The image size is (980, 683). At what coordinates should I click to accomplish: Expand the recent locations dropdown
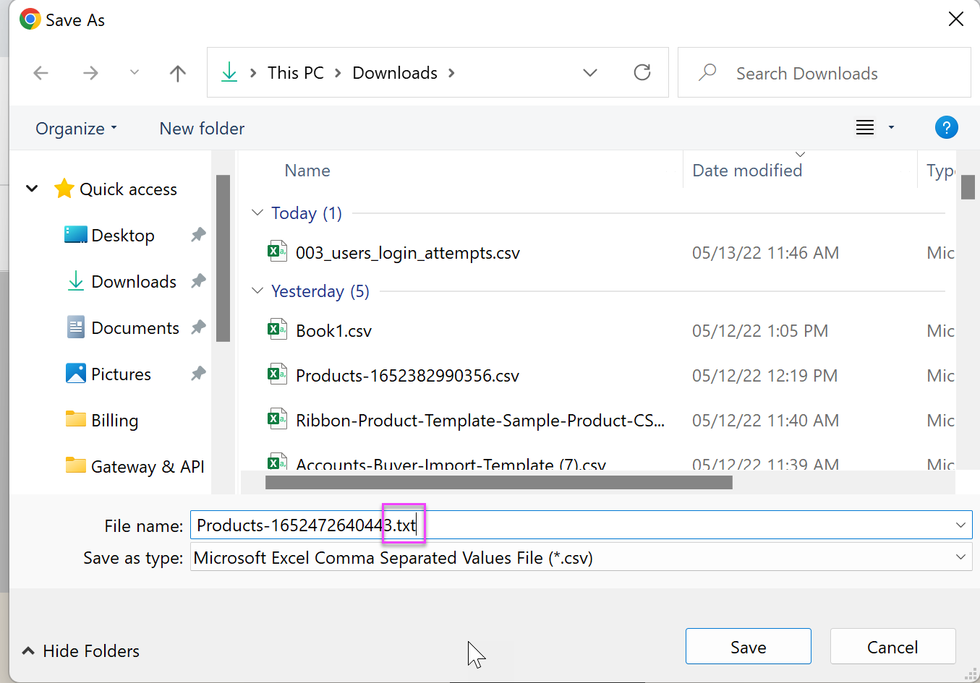pyautogui.click(x=134, y=73)
